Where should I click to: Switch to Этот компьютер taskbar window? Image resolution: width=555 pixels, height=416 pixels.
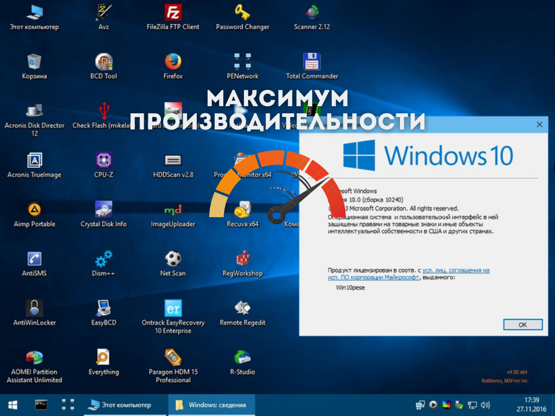tap(125, 405)
